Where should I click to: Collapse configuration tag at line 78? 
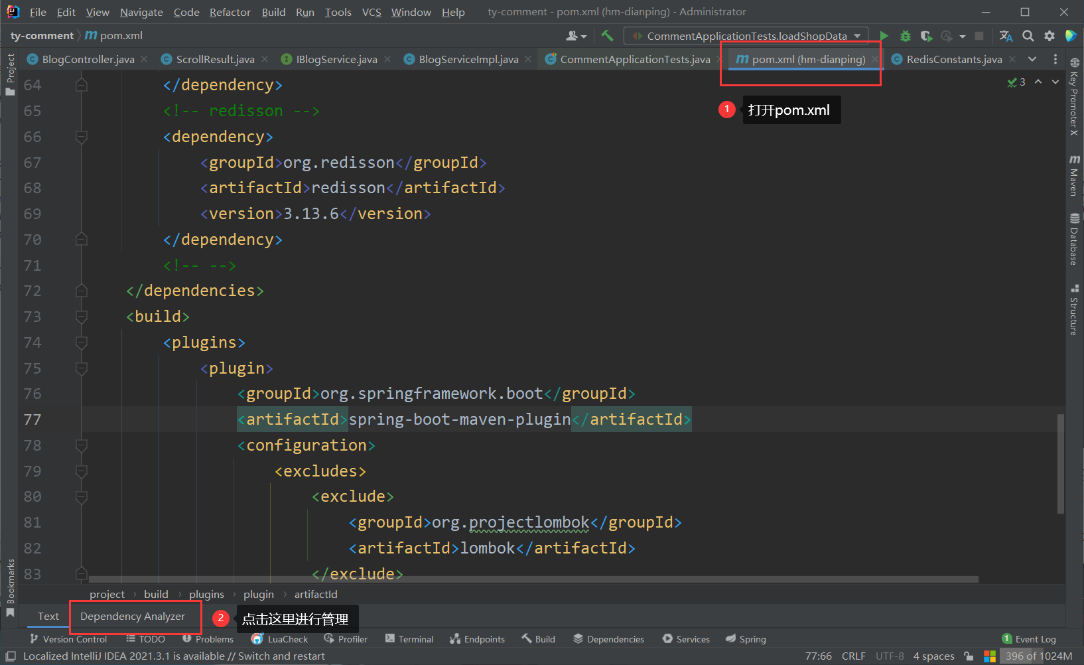pyautogui.click(x=82, y=445)
